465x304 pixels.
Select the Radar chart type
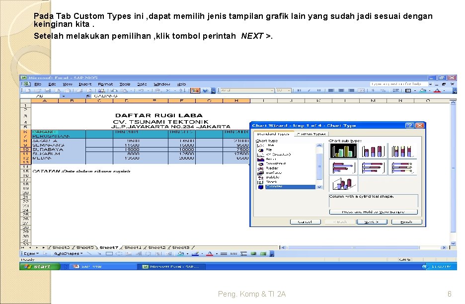[272, 168]
